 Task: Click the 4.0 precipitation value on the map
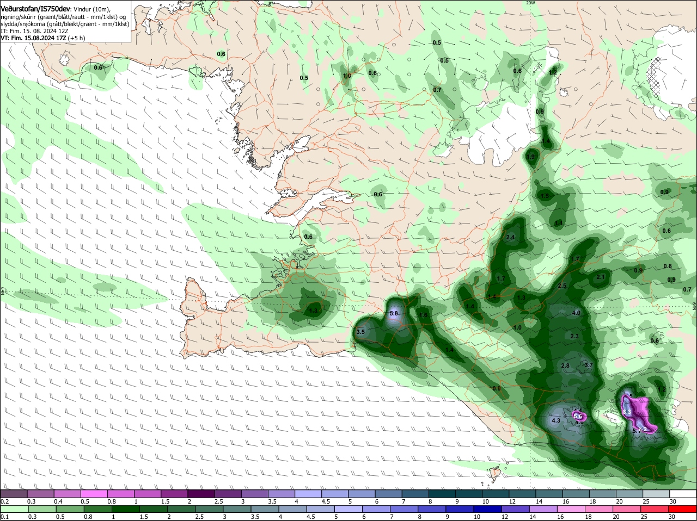[x=576, y=313]
